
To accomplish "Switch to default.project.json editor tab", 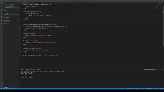I will (x=25, y=3).
